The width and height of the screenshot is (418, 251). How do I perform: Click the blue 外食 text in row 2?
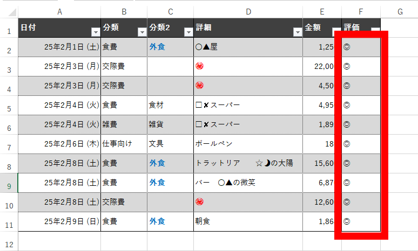[x=157, y=47]
